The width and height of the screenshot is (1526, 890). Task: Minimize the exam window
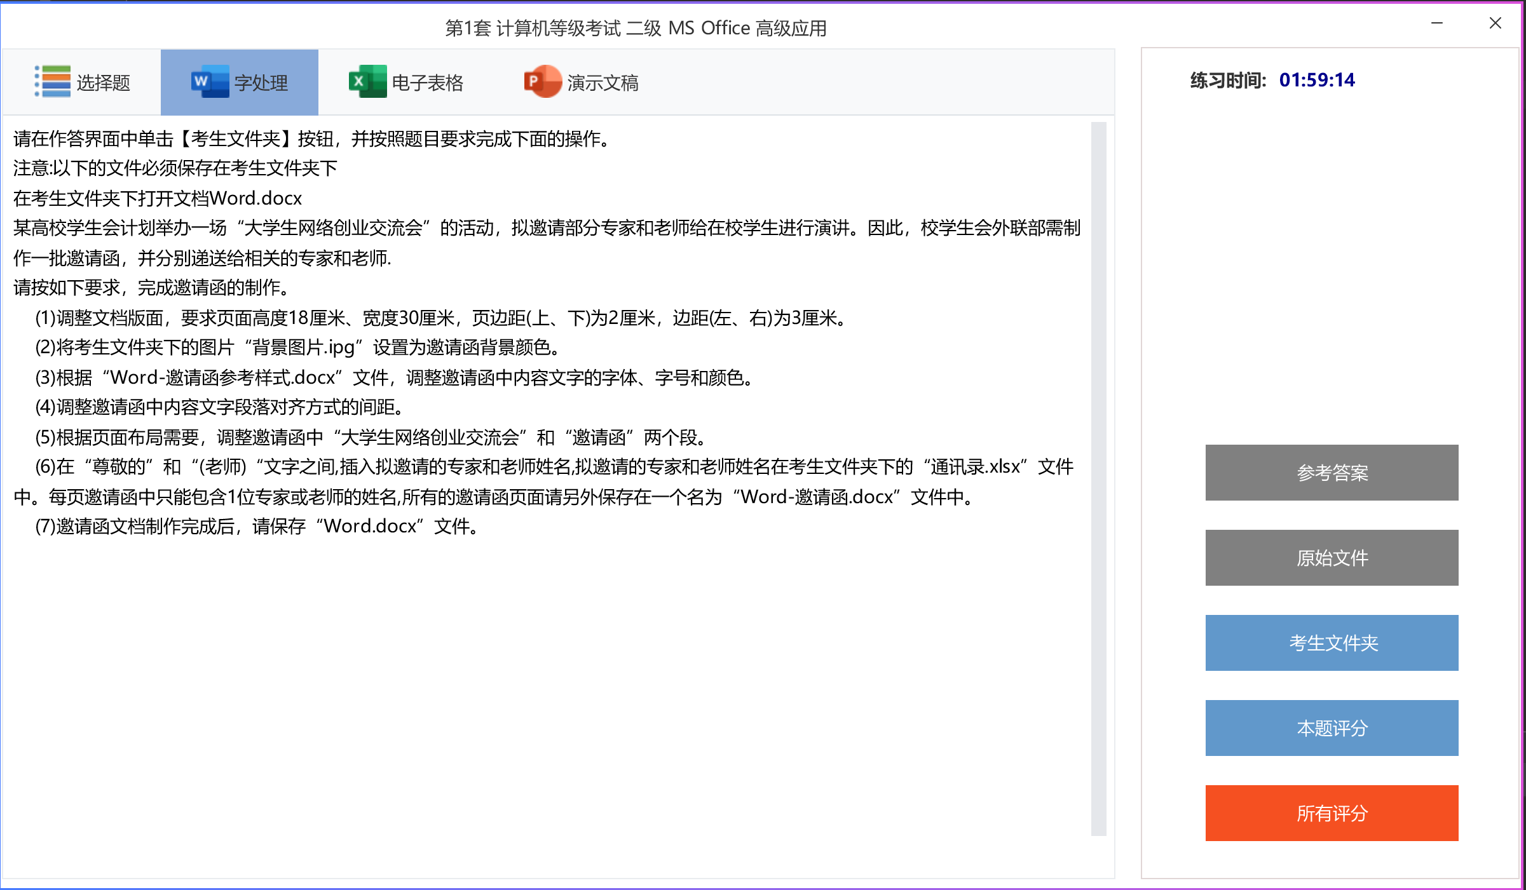(x=1437, y=24)
